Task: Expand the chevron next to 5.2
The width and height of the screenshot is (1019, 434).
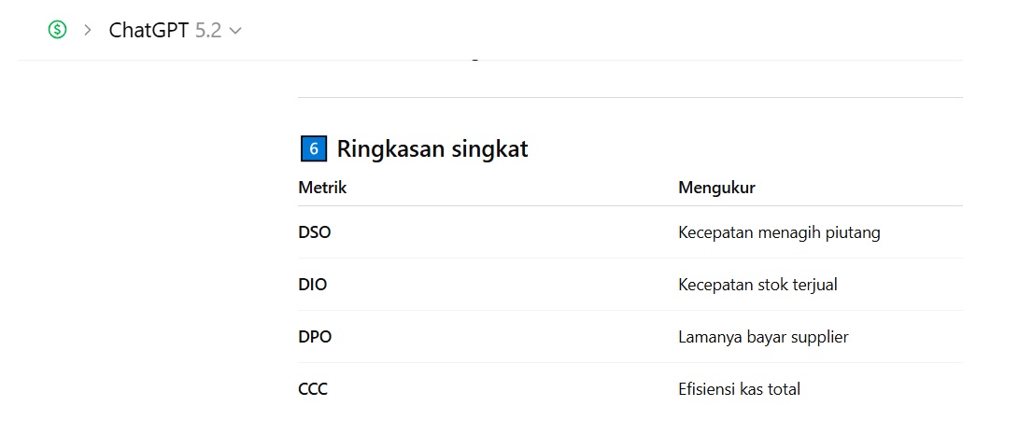Action: pyautogui.click(x=235, y=31)
